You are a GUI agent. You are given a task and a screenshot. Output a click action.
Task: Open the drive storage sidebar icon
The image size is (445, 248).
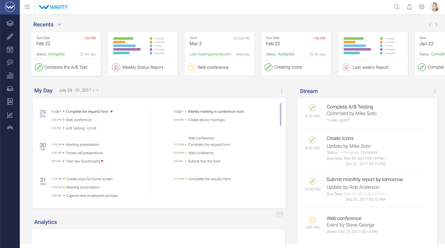[10, 88]
